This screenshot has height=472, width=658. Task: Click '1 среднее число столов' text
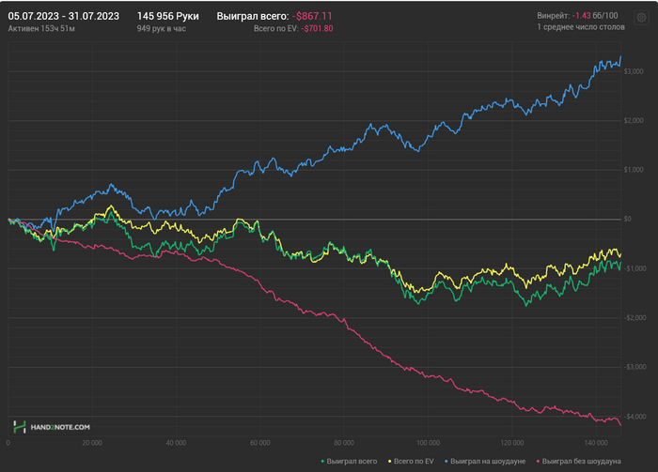click(581, 27)
